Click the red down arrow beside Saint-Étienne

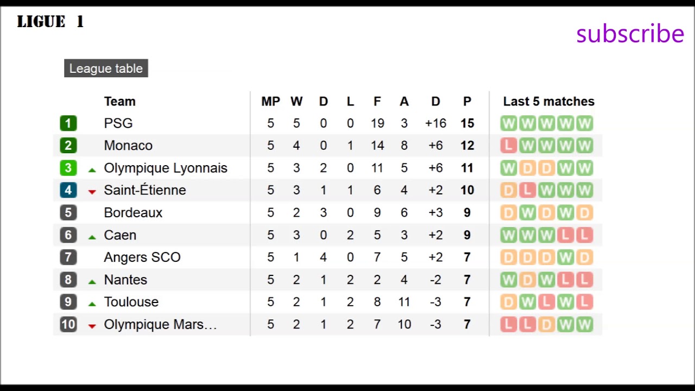pyautogui.click(x=92, y=191)
